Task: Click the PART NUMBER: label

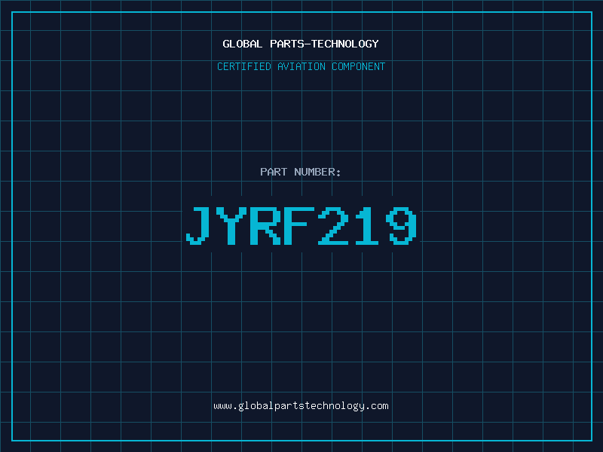Action: click(x=300, y=172)
